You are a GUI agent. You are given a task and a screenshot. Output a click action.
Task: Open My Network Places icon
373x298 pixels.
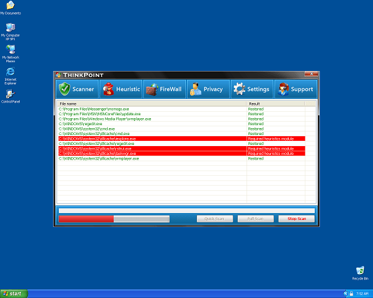click(x=10, y=50)
